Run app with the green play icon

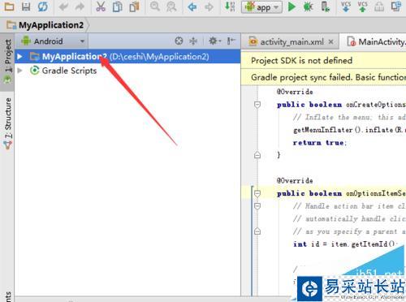click(x=292, y=6)
